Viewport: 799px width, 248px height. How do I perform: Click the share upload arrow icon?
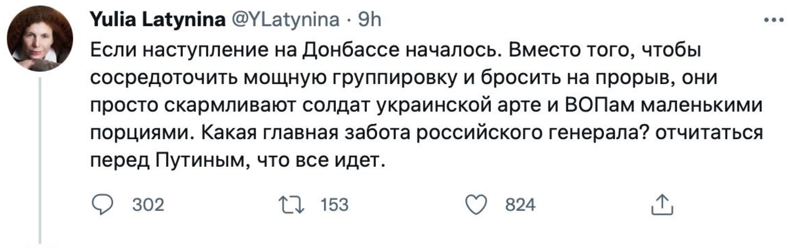(x=662, y=205)
